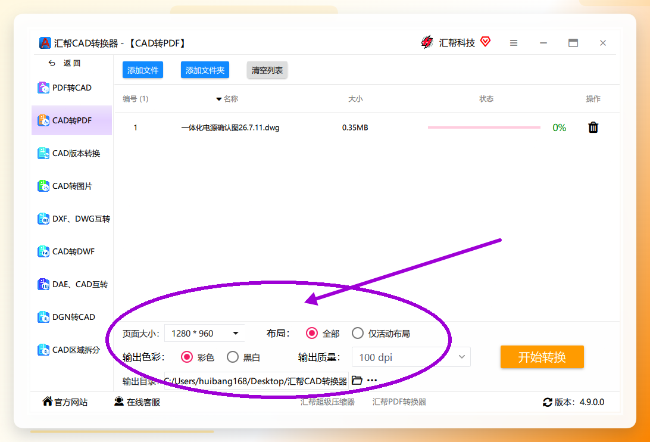The height and width of the screenshot is (442, 650).
Task: Click the PDF转CAD sidebar icon
Action: pos(43,88)
